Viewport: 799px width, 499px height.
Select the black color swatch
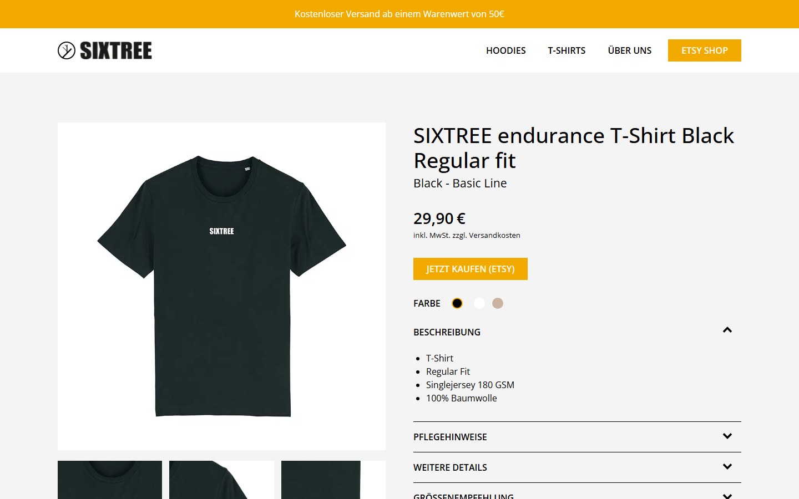pos(457,303)
